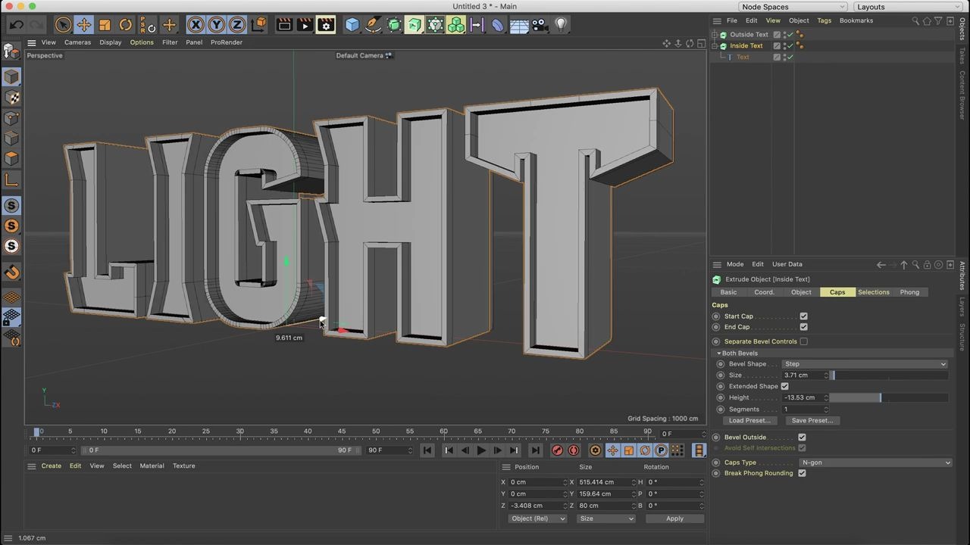Open Edit Render Settings

point(325,25)
